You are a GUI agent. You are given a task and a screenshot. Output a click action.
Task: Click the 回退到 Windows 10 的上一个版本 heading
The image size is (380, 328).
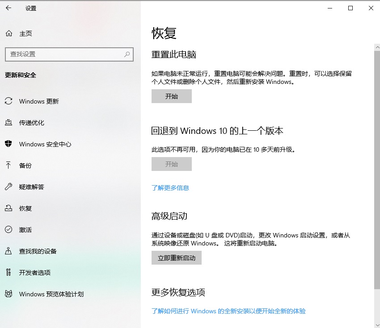click(x=217, y=131)
